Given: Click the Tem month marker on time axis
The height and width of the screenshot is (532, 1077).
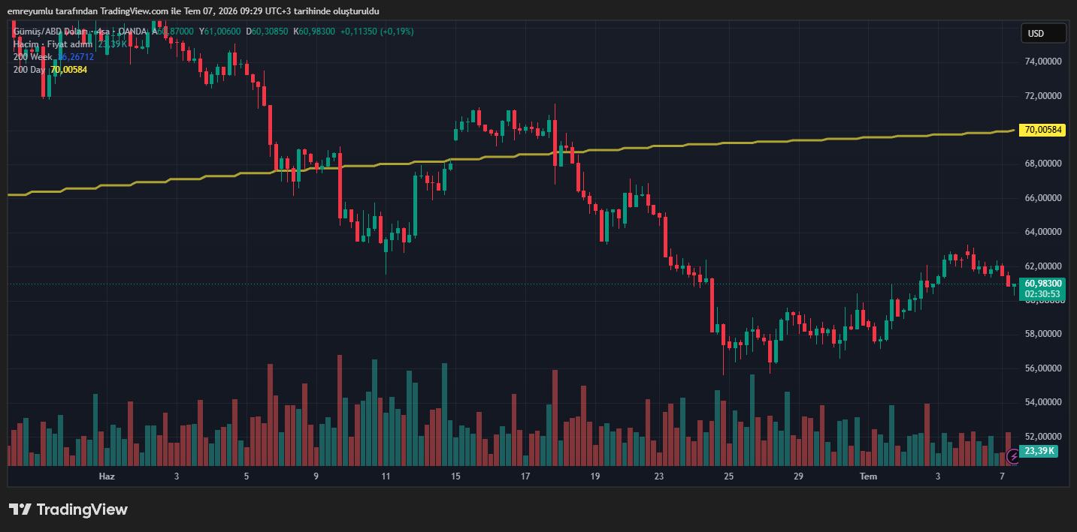Looking at the screenshot, I should point(868,476).
